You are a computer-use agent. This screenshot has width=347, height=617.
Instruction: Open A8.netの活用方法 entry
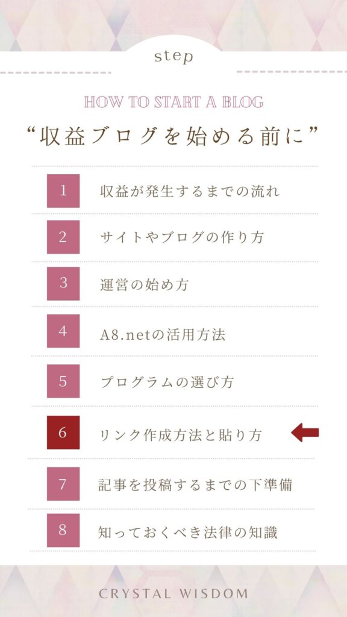pos(163,335)
